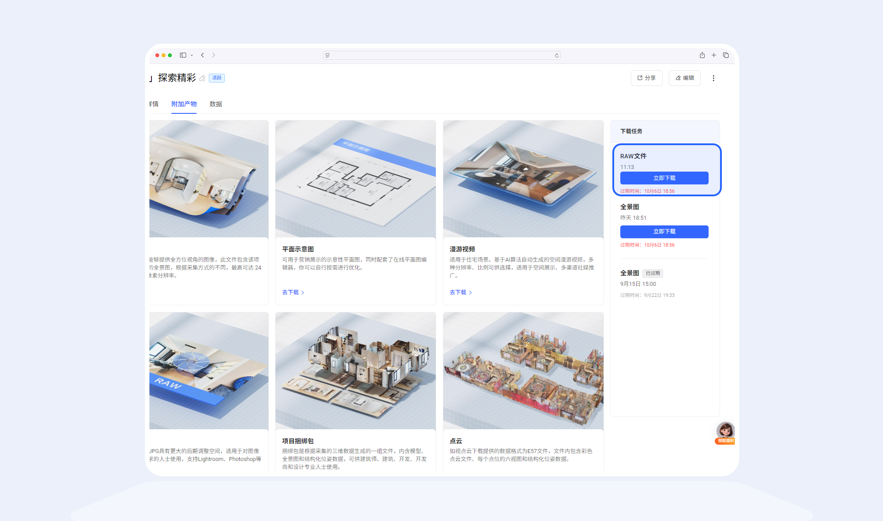Open the 漫游视频 walkthrough video thumbnail

523,179
